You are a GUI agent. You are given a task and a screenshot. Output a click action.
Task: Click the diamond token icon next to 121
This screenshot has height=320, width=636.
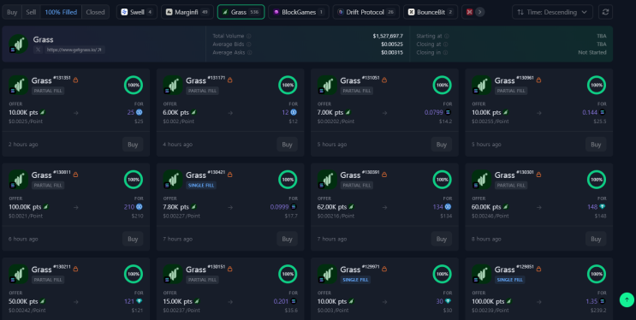(x=140, y=301)
